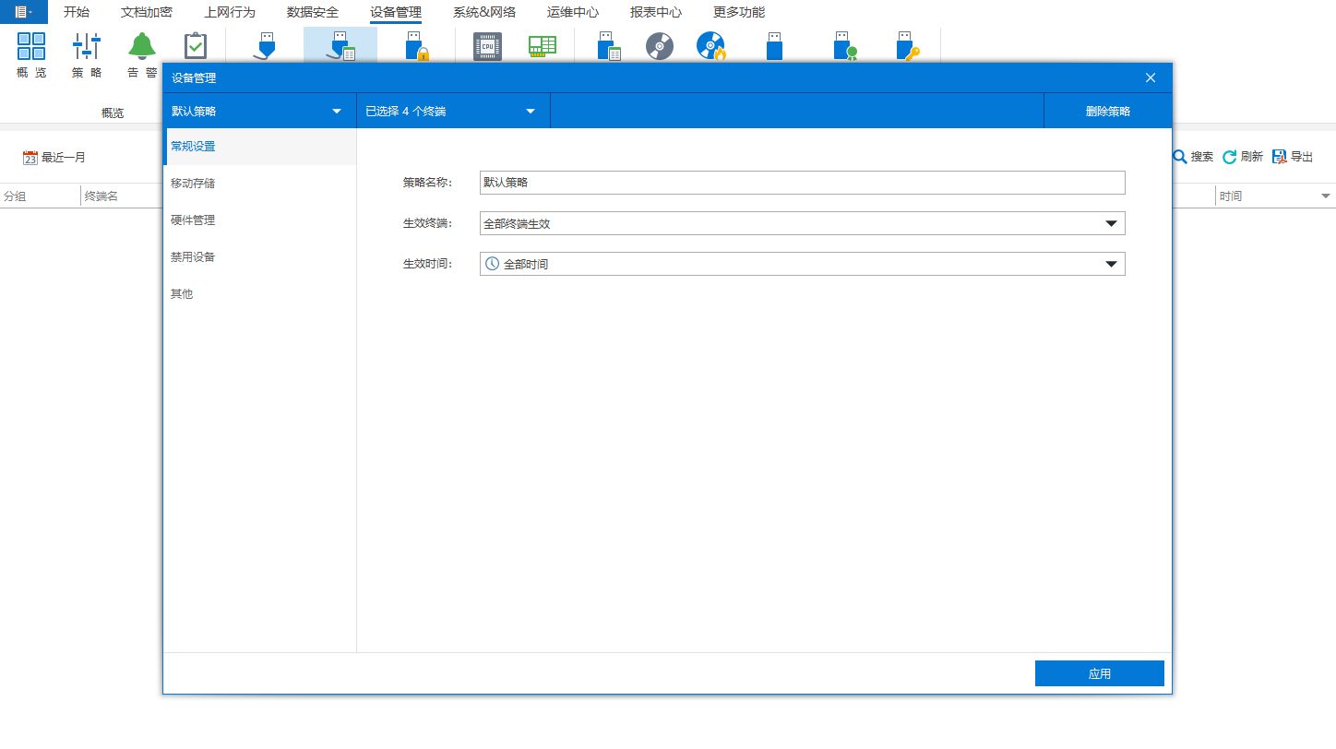Click the 搜索 search button
The image size is (1336, 749).
1193,157
